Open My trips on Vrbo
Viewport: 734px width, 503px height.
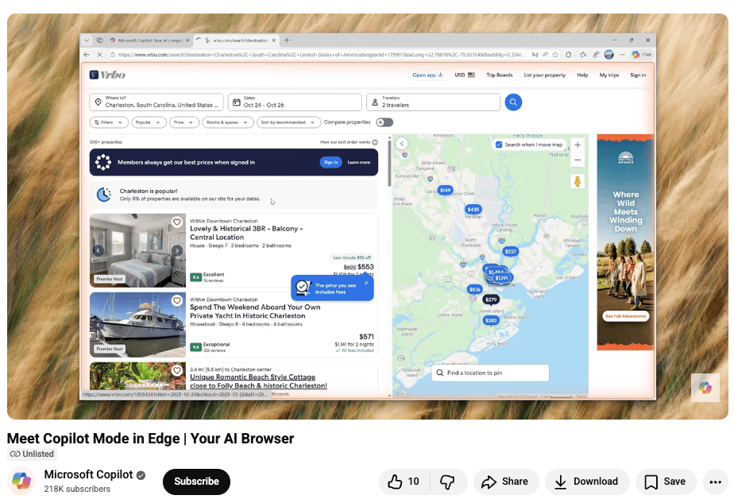(x=609, y=75)
